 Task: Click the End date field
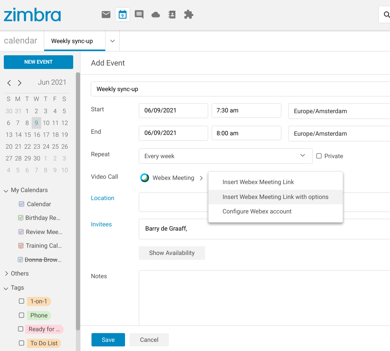(x=173, y=133)
